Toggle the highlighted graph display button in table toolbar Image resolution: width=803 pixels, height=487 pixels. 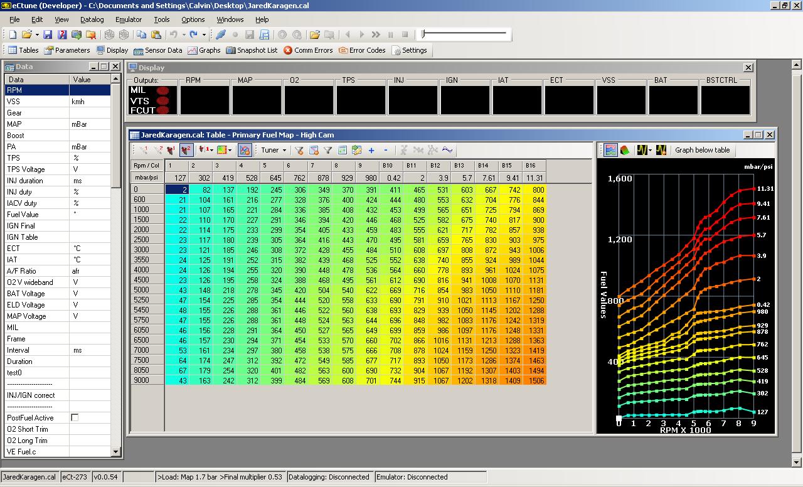coord(245,150)
